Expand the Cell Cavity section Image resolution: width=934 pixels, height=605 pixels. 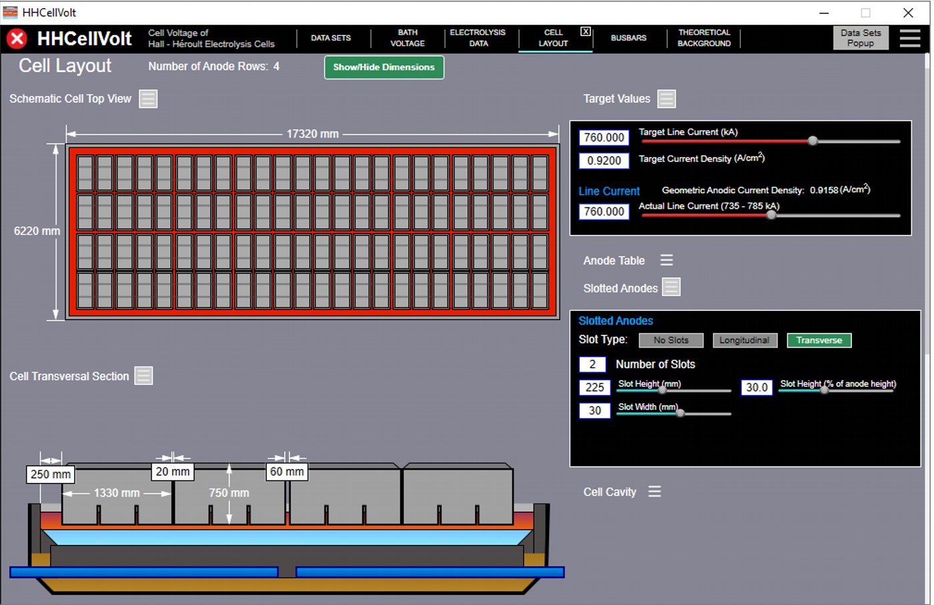tap(654, 492)
